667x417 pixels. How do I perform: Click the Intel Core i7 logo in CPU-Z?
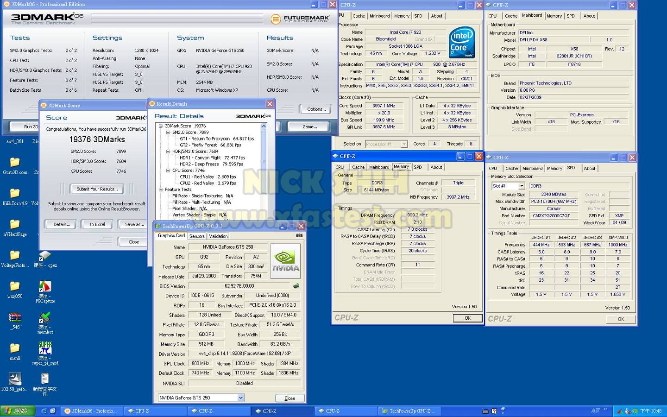[x=462, y=43]
